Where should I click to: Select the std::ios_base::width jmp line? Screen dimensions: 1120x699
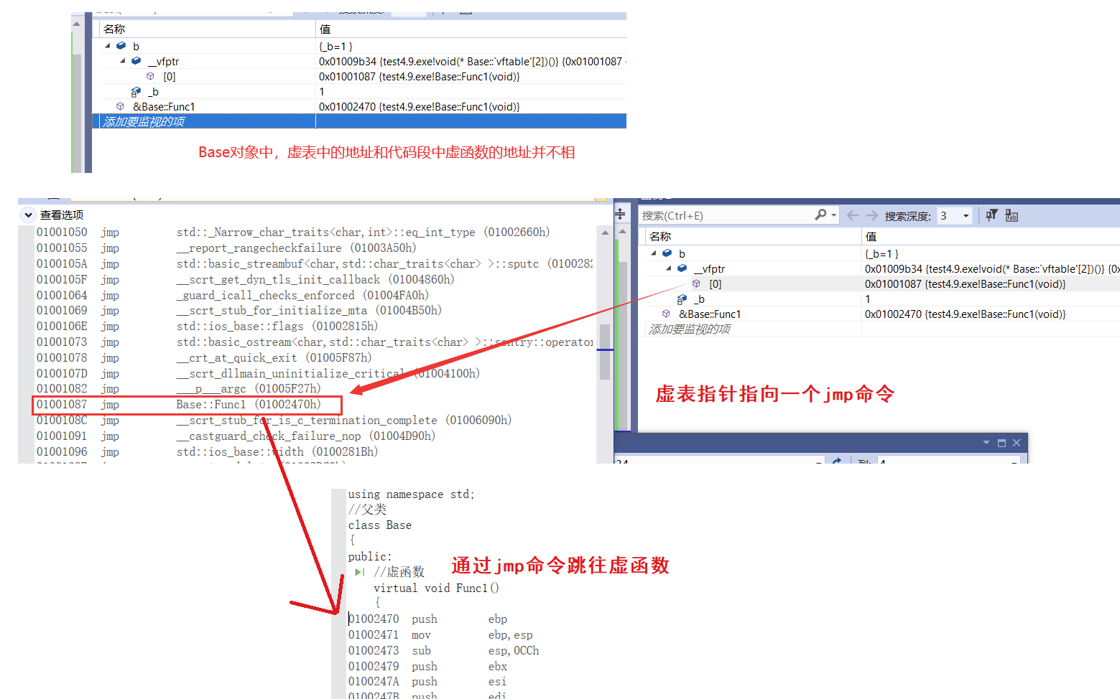(208, 452)
